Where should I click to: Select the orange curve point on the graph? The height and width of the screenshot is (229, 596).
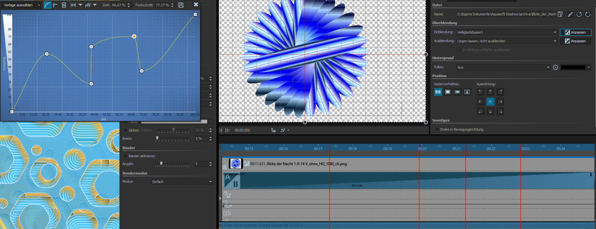click(x=134, y=36)
